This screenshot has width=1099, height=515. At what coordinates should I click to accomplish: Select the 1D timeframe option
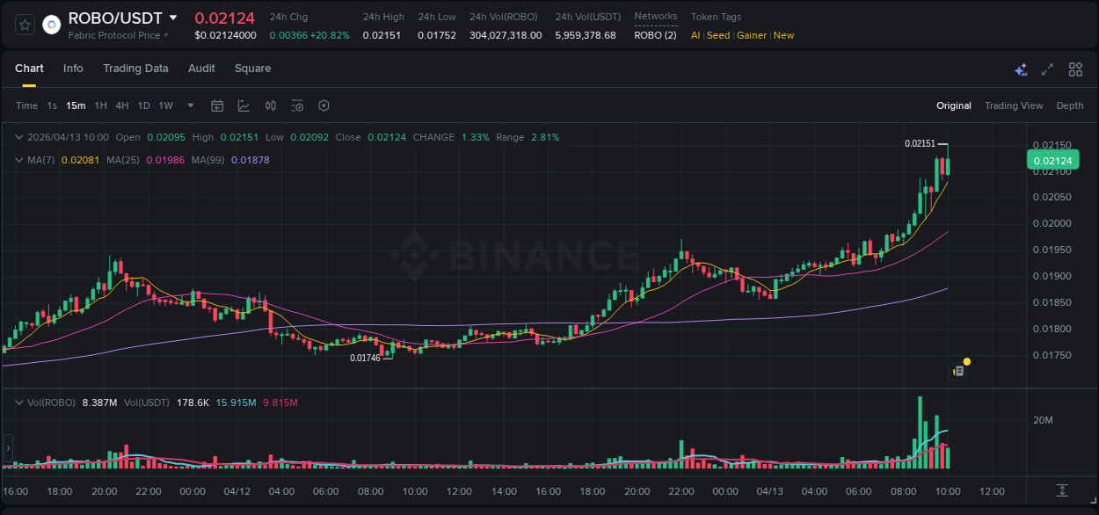click(143, 105)
